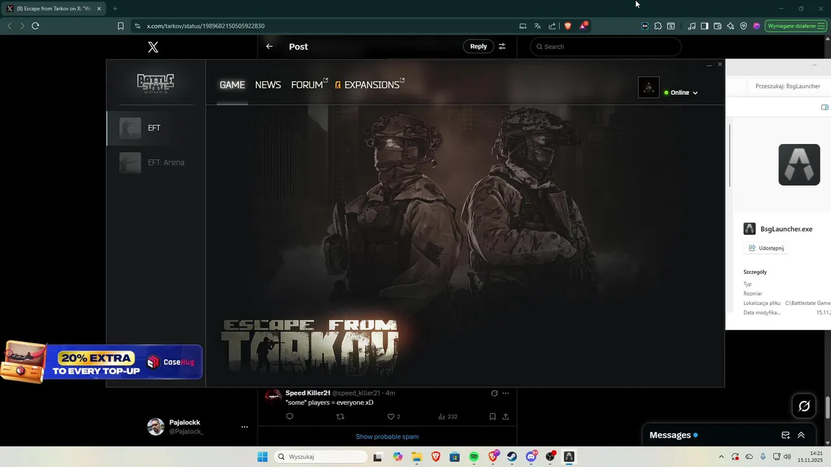This screenshot has height=467, width=831.
Task: Click share page icon in address bar
Action: (x=552, y=26)
